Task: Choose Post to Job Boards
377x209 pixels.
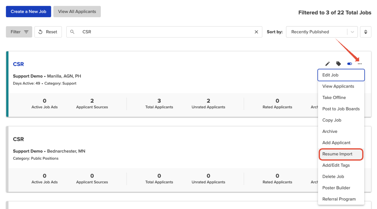Action: 341,109
